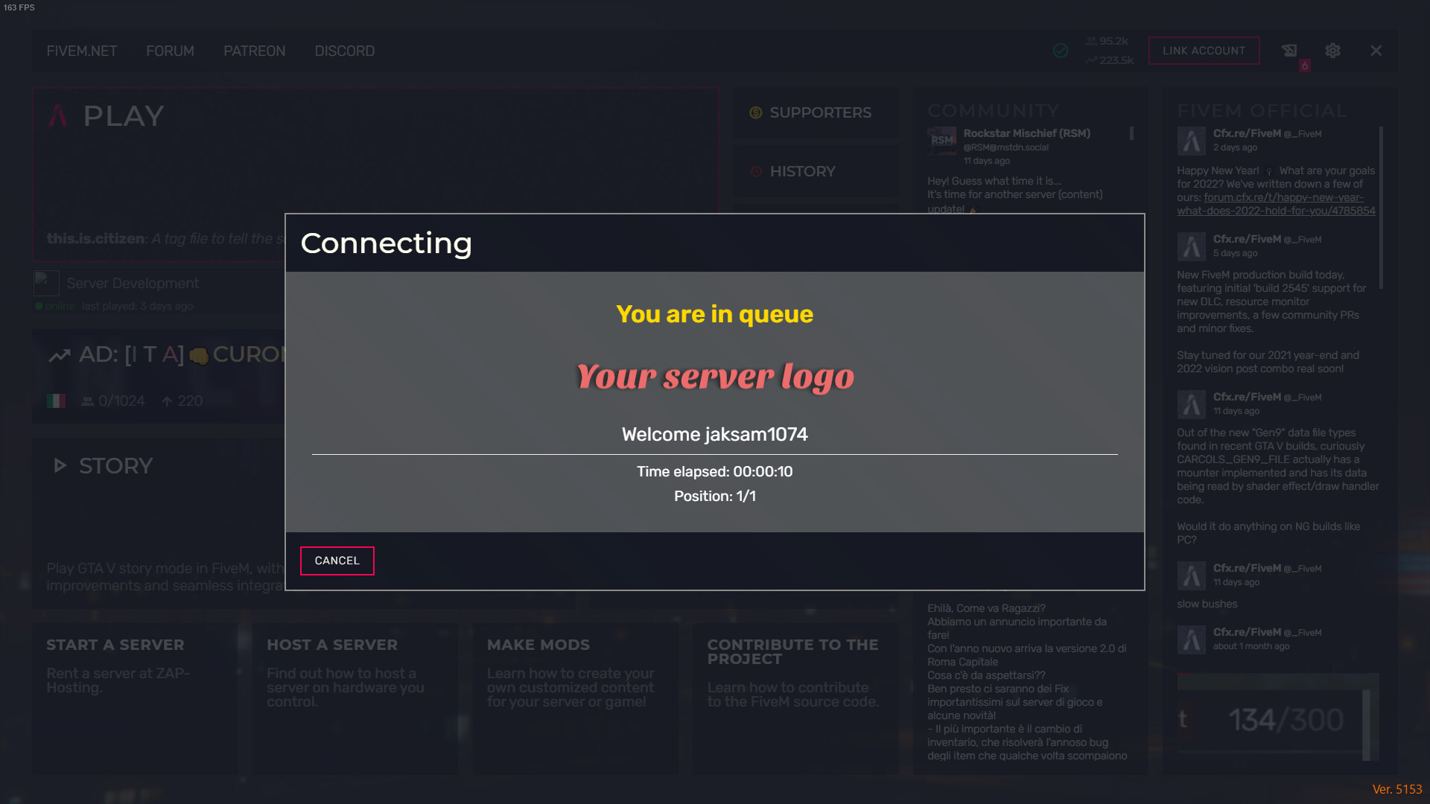Click the green status checkmark icon
Viewport: 1430px width, 804px height.
(x=1061, y=51)
